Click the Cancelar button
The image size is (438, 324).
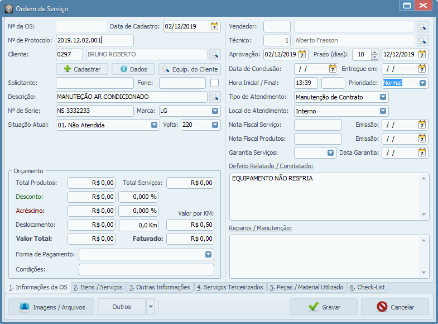coord(395,307)
